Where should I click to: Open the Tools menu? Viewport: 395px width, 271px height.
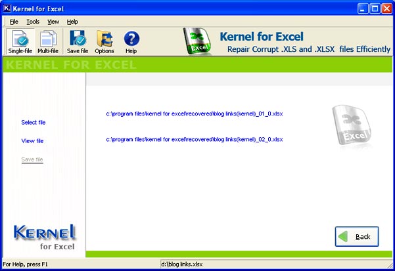click(33, 22)
